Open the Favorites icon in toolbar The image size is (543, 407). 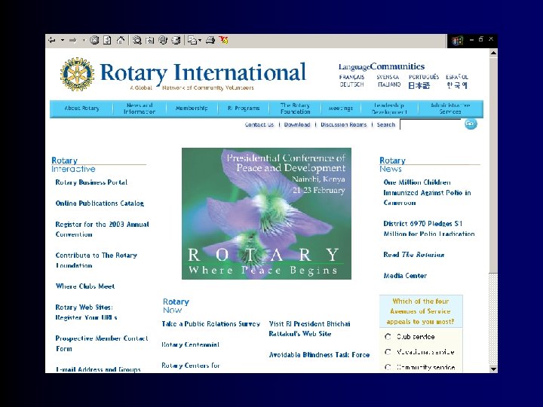point(149,41)
